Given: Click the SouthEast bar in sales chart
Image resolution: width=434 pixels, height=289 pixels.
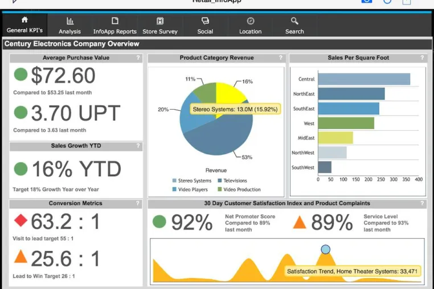Looking at the screenshot, I should [349, 109].
